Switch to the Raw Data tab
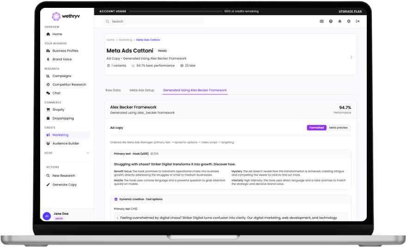406x247 pixels. pos(113,90)
